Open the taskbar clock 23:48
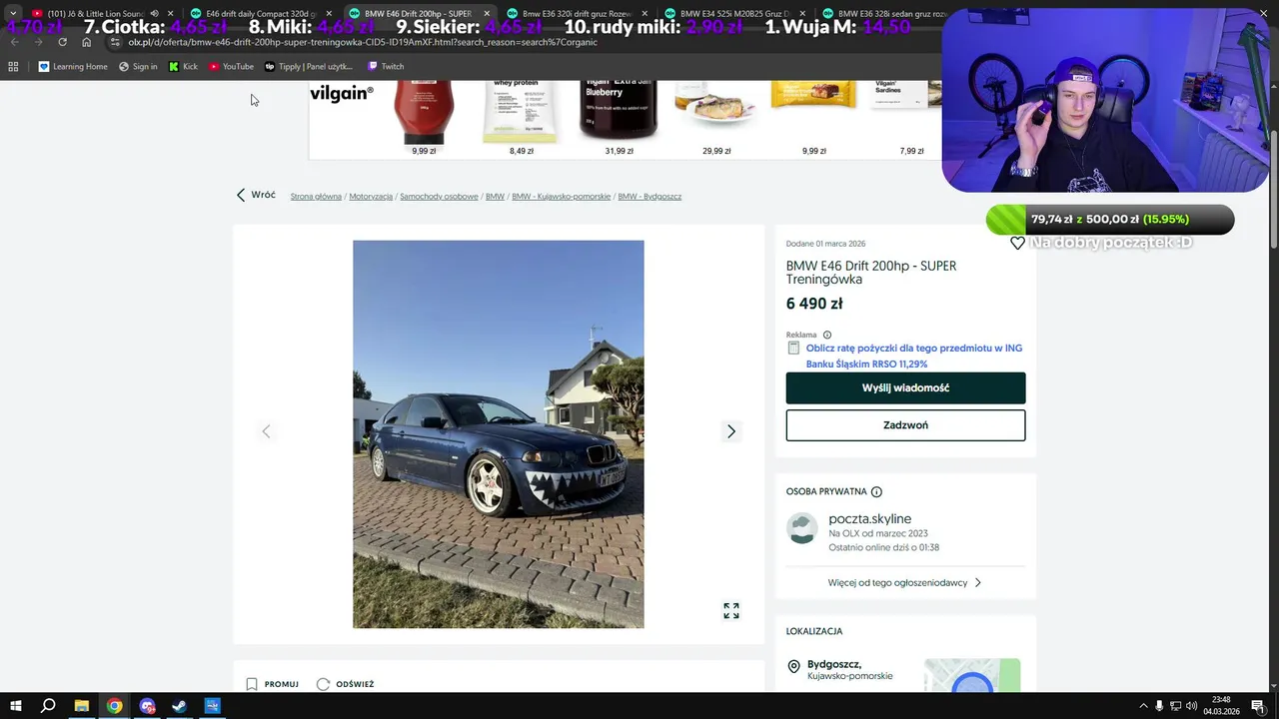The image size is (1279, 719). (x=1221, y=706)
